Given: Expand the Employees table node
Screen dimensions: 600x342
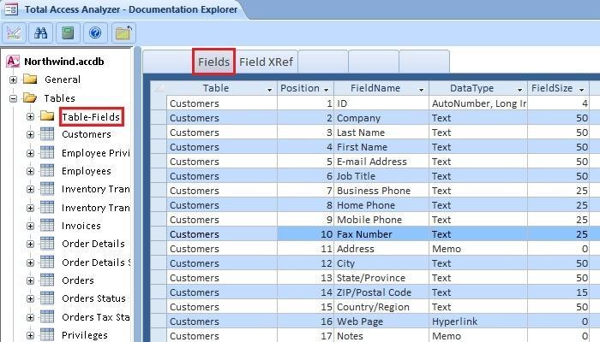Looking at the screenshot, I should (x=30, y=171).
